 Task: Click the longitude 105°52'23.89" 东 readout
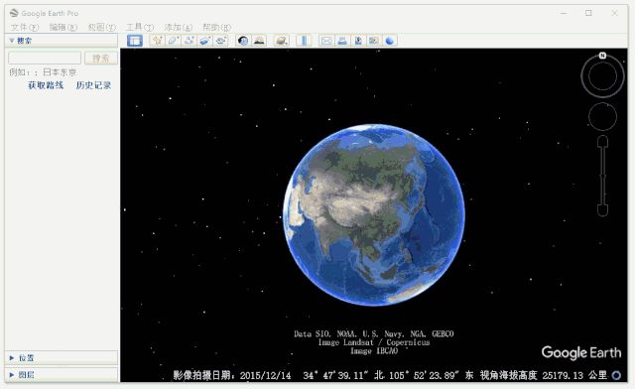[x=431, y=375]
